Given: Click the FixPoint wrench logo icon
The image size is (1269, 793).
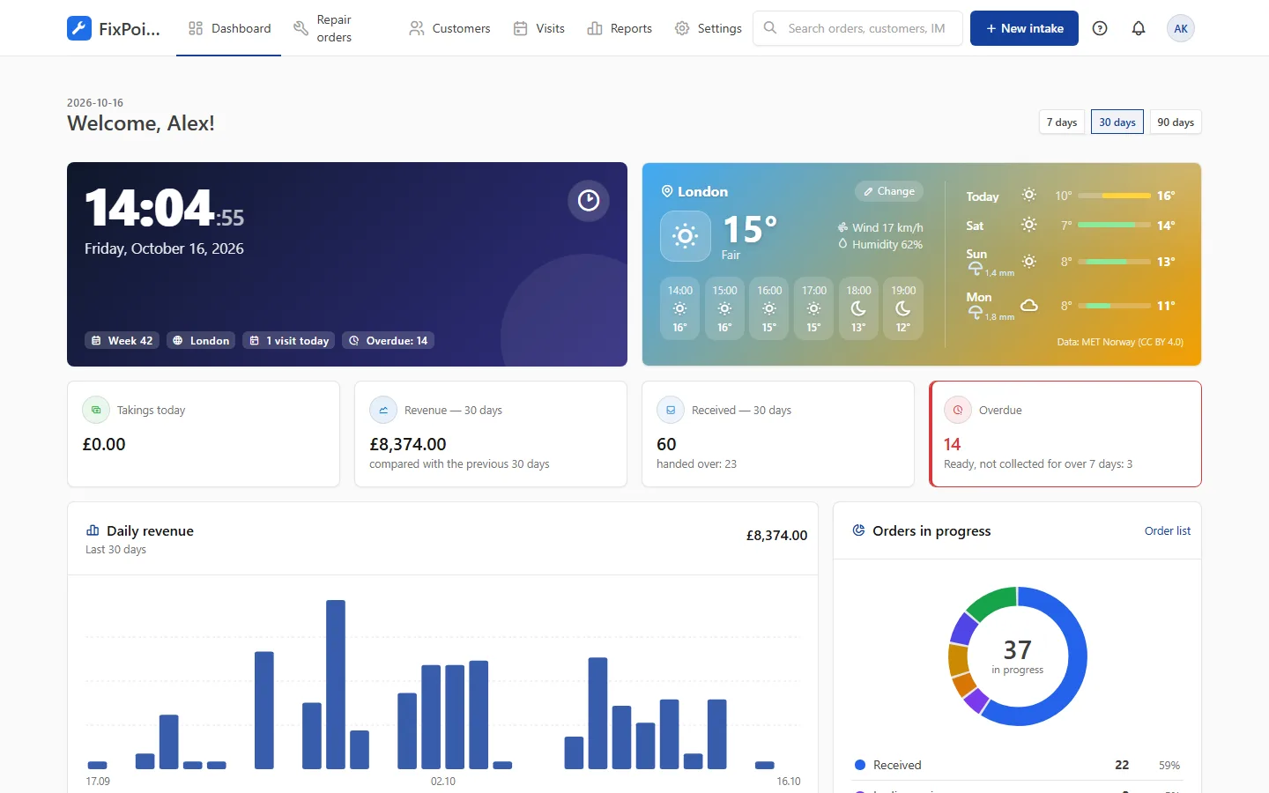Looking at the screenshot, I should click(79, 28).
